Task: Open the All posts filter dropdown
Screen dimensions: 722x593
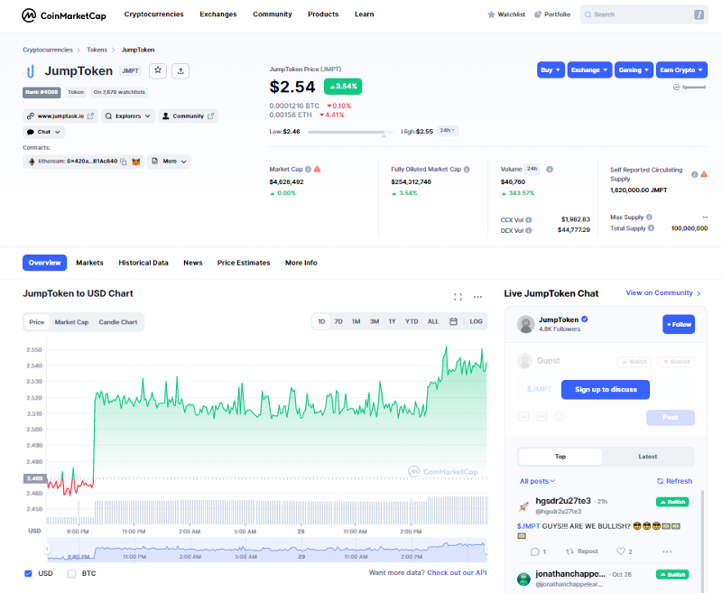Action: coord(537,481)
